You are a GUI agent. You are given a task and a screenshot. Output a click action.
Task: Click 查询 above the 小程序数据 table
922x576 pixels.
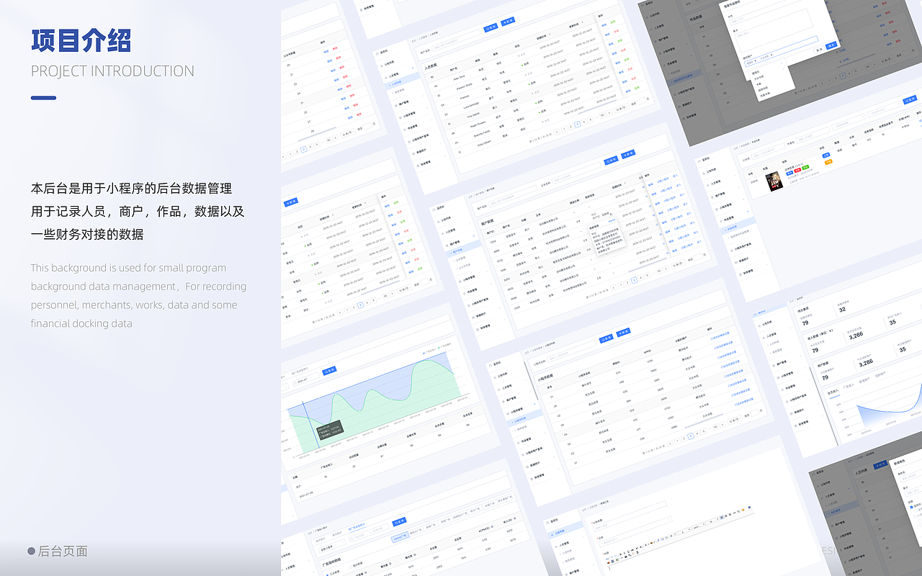[x=606, y=339]
